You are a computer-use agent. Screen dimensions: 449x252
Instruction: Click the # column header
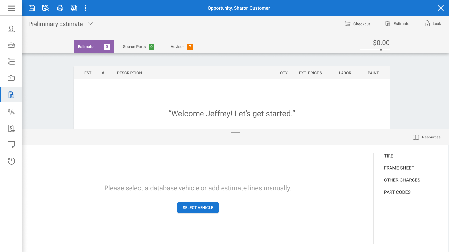103,73
